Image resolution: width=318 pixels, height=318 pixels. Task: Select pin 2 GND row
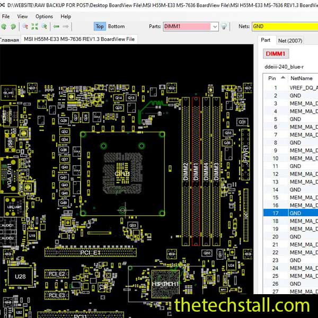point(290,95)
